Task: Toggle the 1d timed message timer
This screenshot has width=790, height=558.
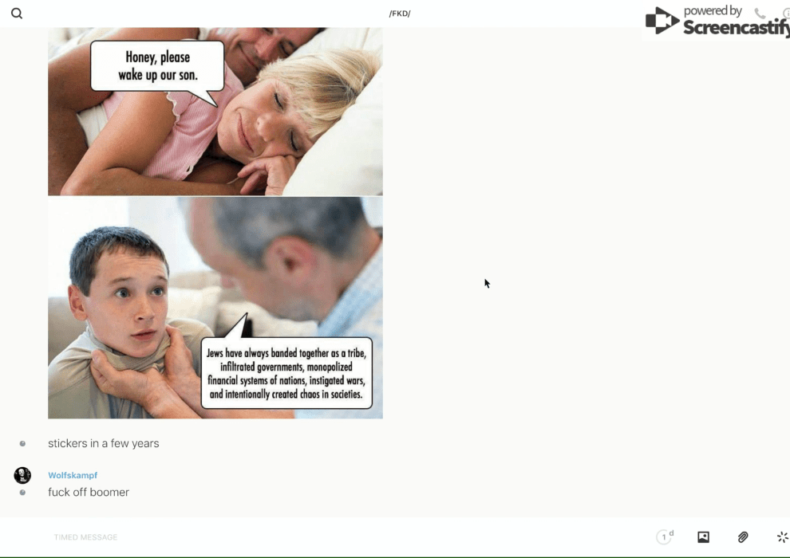Action: (x=664, y=537)
